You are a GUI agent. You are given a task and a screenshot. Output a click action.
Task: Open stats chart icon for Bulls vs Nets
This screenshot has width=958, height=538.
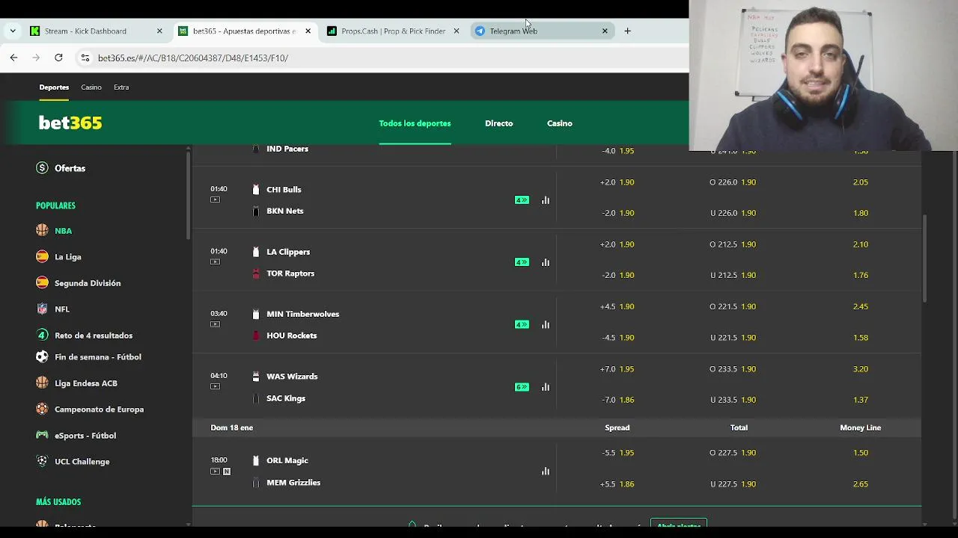pos(546,200)
